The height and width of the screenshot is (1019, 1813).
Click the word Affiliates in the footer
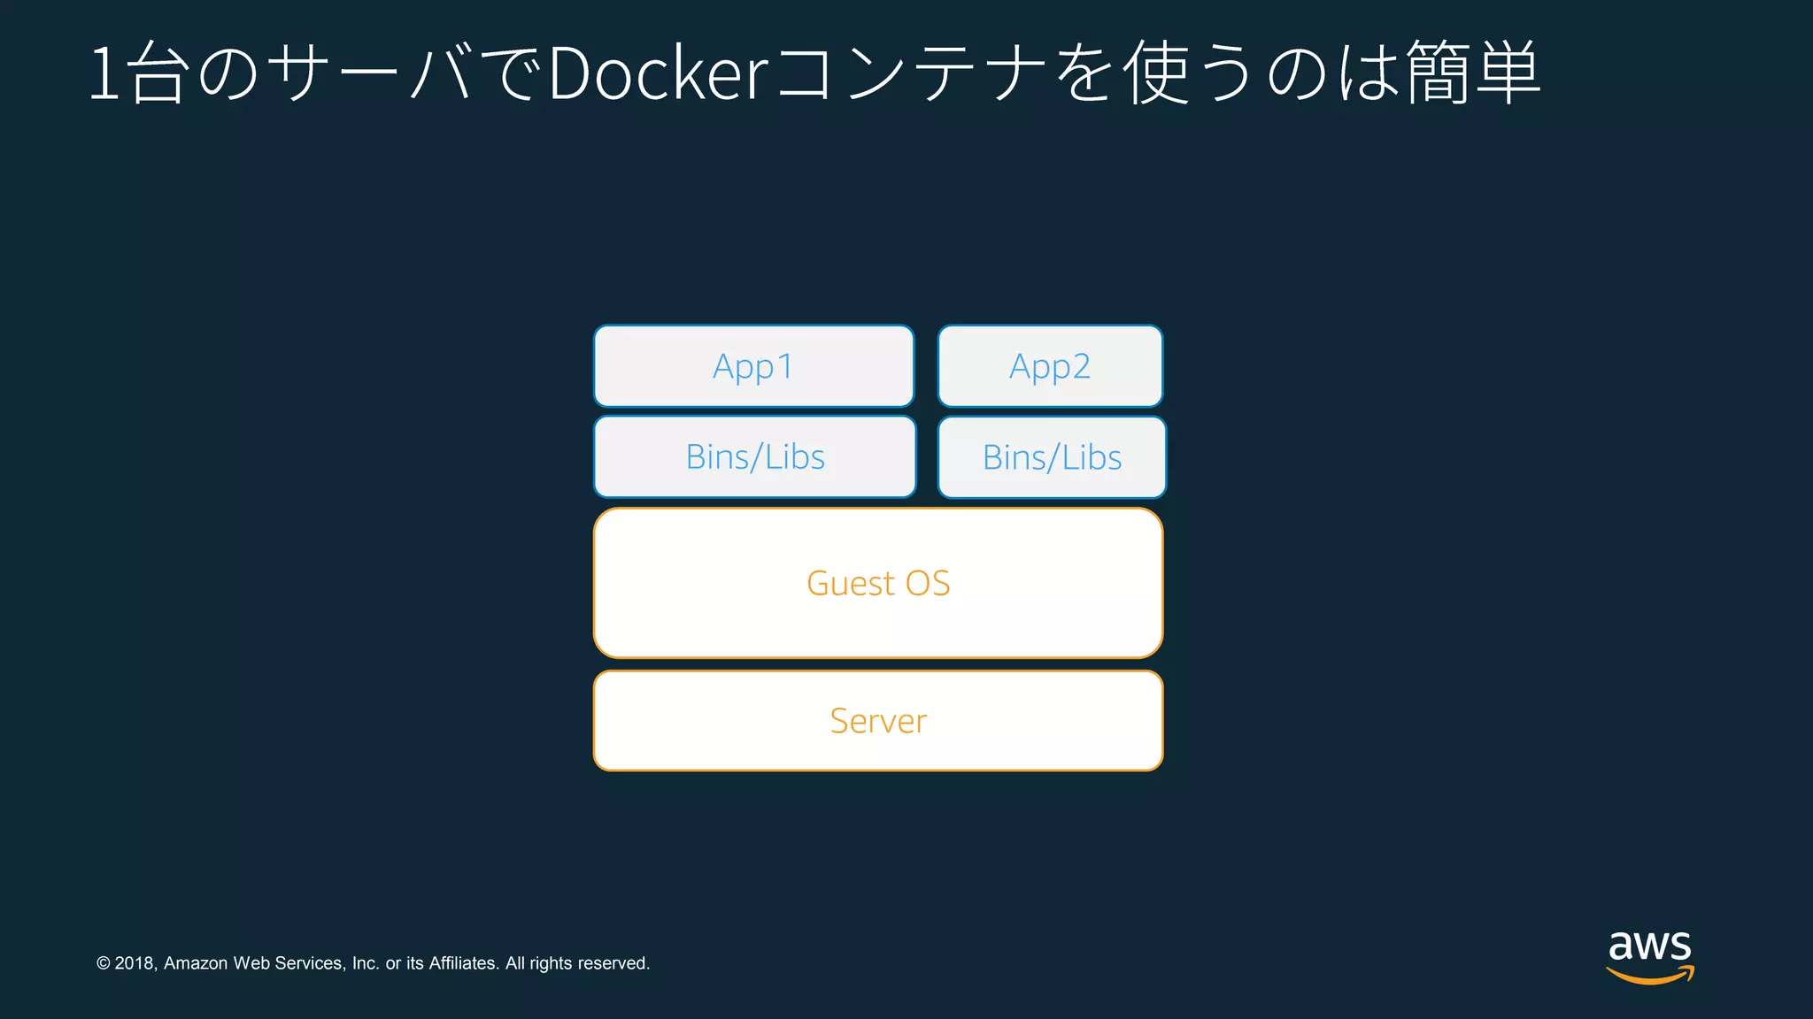463,963
